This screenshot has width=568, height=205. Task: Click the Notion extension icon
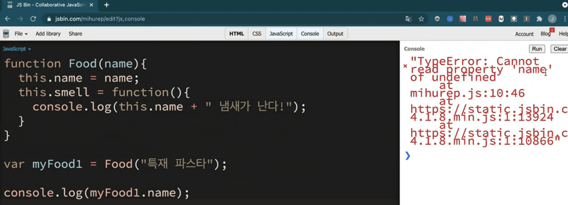coord(501,19)
